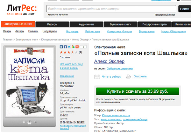The image size is (191, 136).
Task: Rate the book with the fifth star
Action: (76, 52)
